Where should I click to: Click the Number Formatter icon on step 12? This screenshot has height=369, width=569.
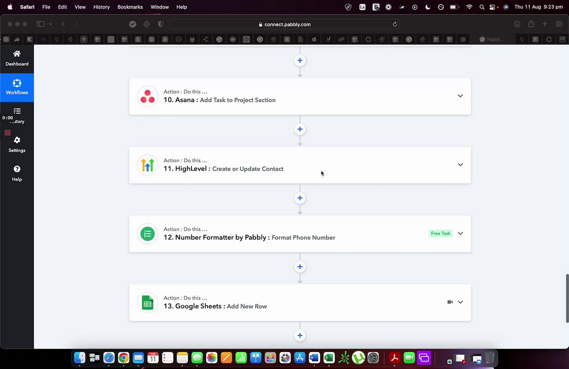148,234
